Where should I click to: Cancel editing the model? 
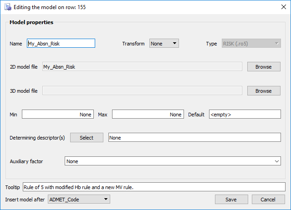tap(268, 200)
